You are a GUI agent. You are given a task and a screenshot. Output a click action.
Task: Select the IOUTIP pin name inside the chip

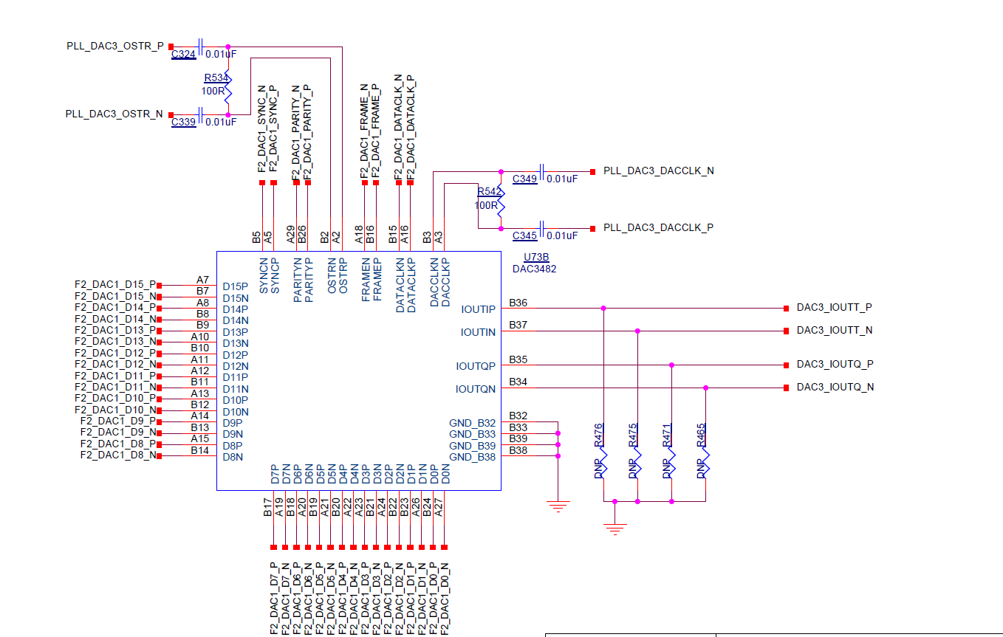479,309
